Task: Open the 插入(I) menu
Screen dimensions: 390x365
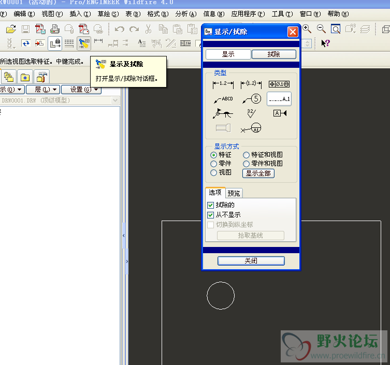Action: tap(80, 14)
